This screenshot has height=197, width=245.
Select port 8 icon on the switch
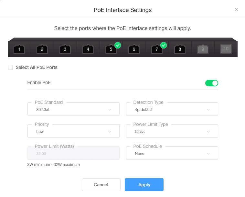point(180,49)
